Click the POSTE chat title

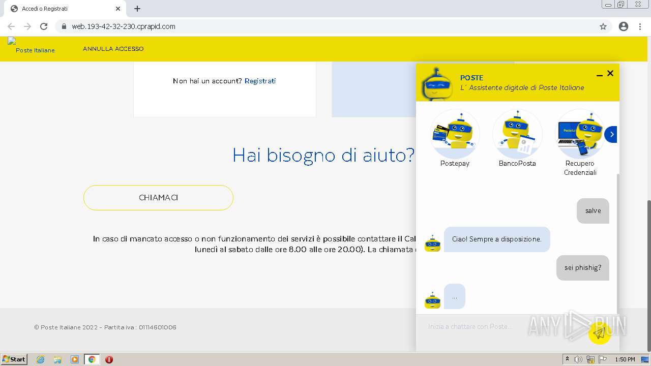coord(471,78)
